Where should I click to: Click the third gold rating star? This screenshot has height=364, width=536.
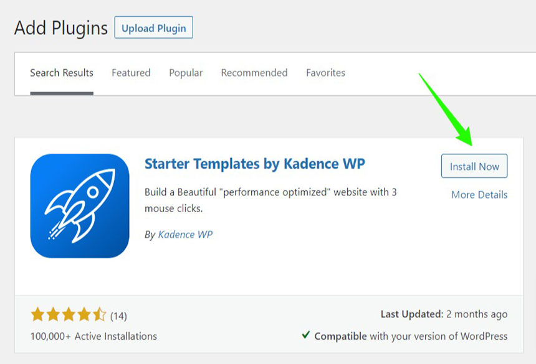pos(69,315)
